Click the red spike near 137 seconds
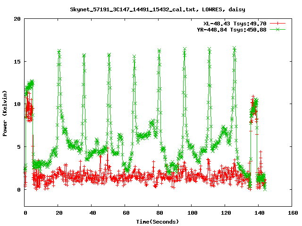302x226 pixels. point(253,96)
